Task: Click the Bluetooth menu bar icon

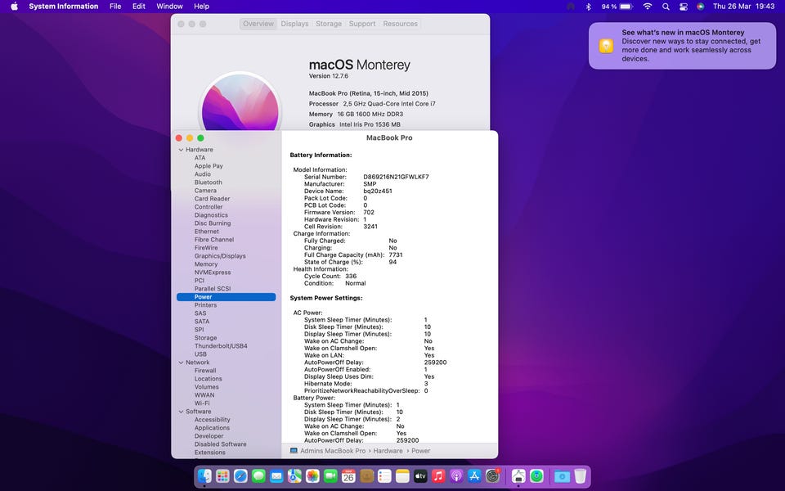Action: pyautogui.click(x=588, y=7)
